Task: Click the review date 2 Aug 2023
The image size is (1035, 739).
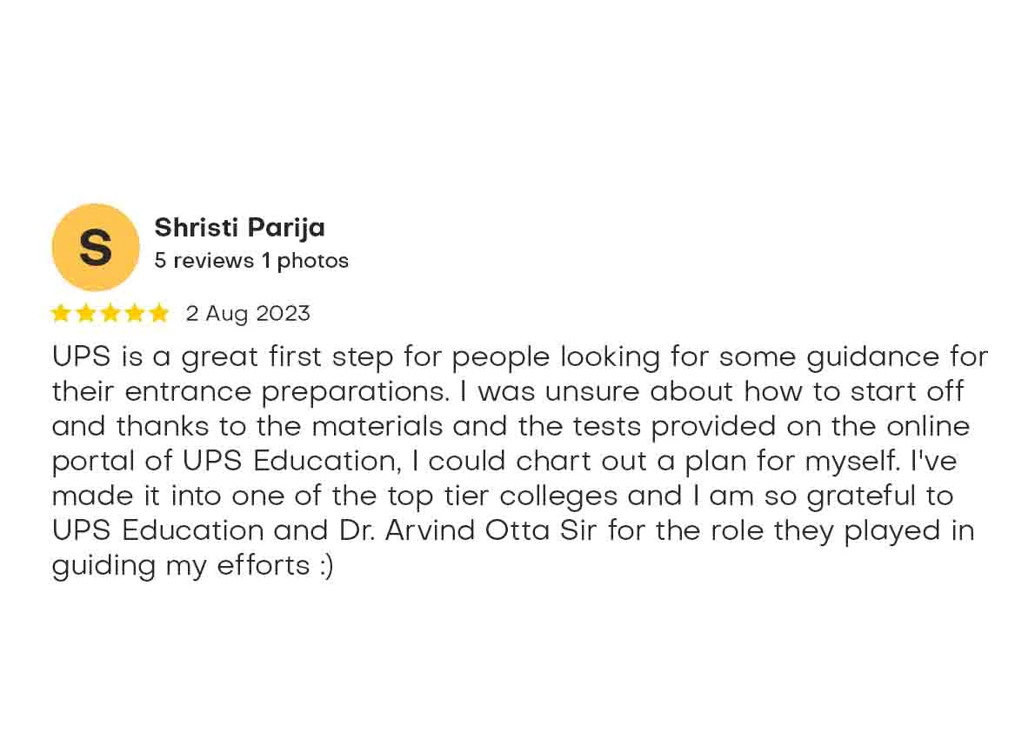Action: [x=248, y=313]
